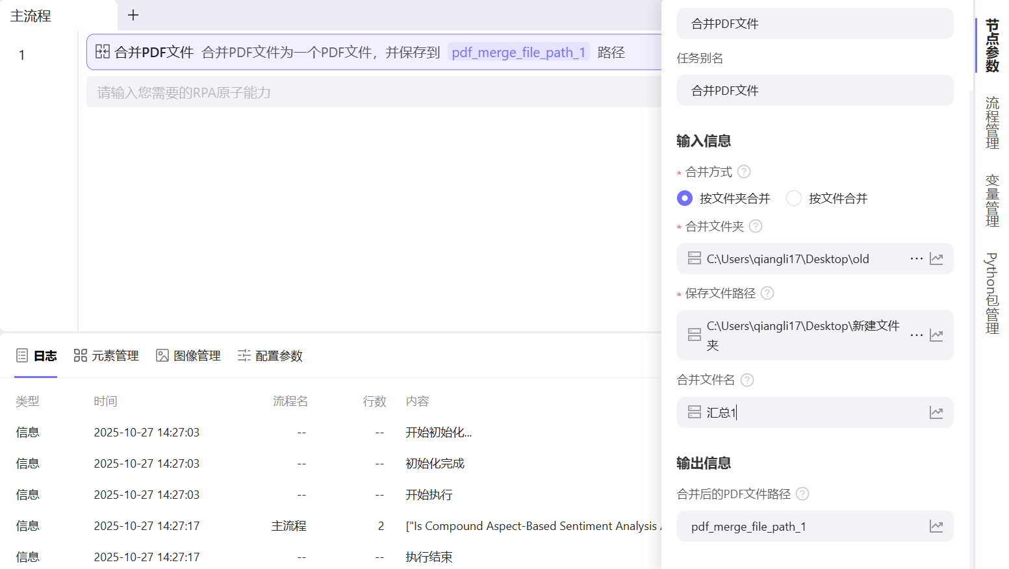The image size is (1009, 569).
Task: Click the help icon next to 合并方式
Action: pyautogui.click(x=744, y=171)
